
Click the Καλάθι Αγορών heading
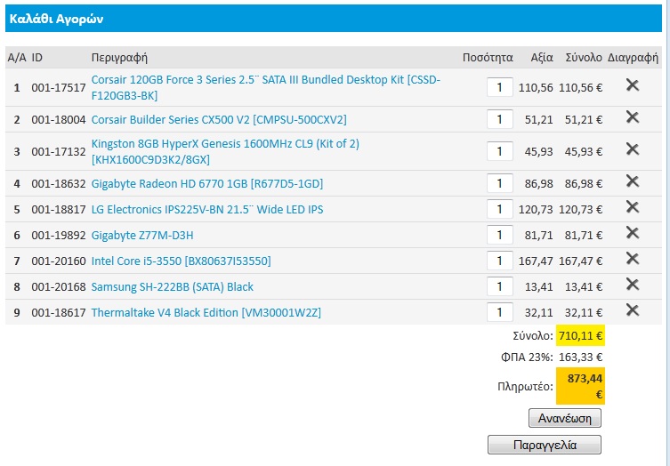click(56, 19)
